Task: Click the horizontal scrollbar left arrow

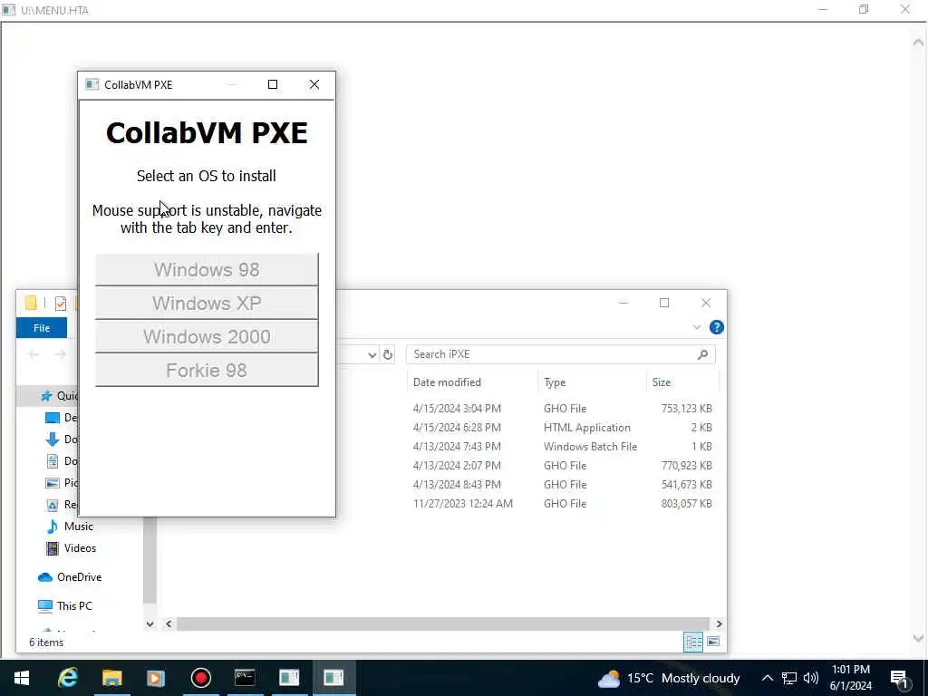Action: pyautogui.click(x=169, y=623)
